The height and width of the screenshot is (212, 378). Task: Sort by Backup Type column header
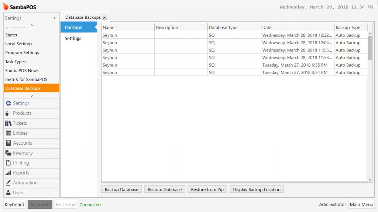point(351,27)
